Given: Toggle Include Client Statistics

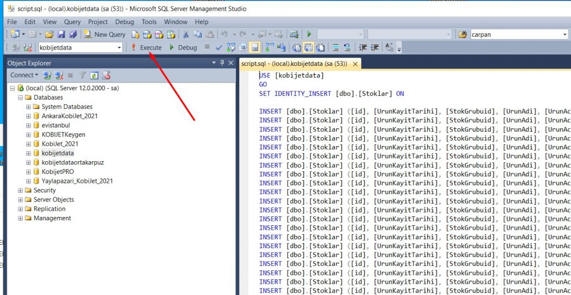Looking at the screenshot, I should 282,47.
